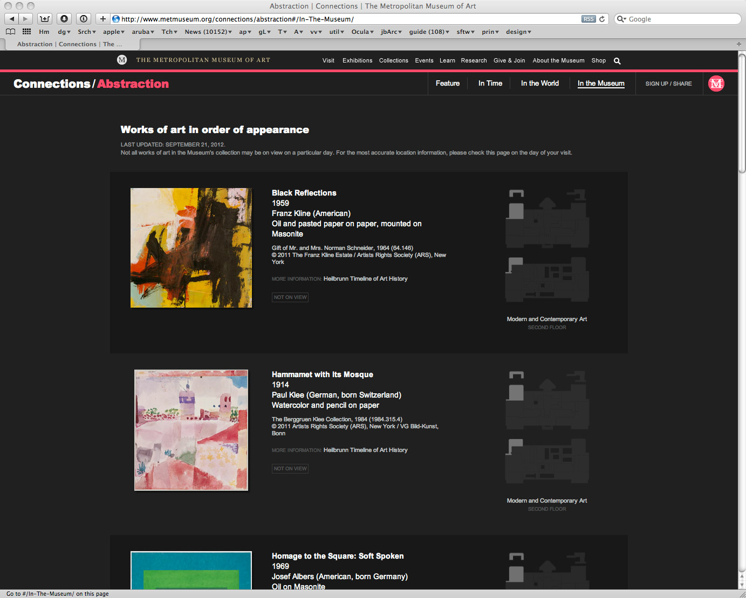Screen dimensions: 746x598
Task: Click the search magnifier in Met navigation
Action: [x=617, y=61]
